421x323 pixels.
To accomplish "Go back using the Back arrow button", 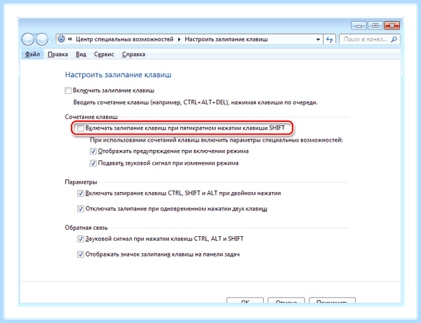I will (x=27, y=39).
